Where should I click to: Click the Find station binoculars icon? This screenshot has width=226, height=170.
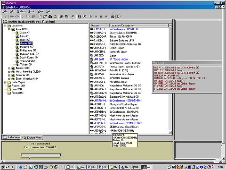[50, 17]
